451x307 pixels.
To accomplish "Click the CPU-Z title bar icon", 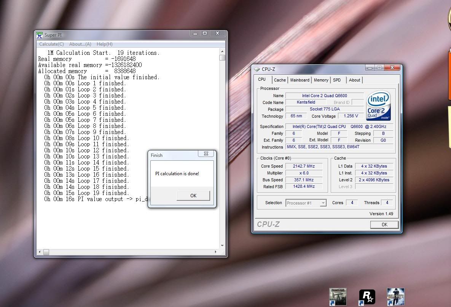I will 257,69.
